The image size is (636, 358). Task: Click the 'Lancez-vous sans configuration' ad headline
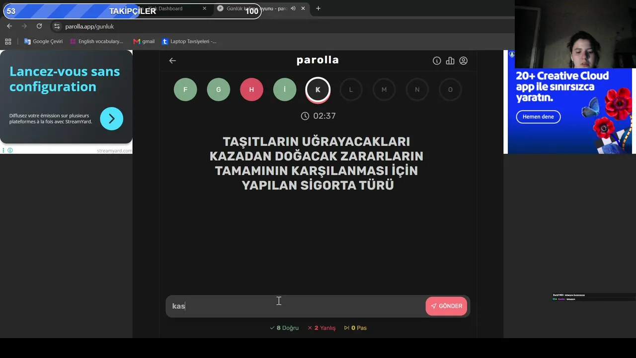pos(65,79)
